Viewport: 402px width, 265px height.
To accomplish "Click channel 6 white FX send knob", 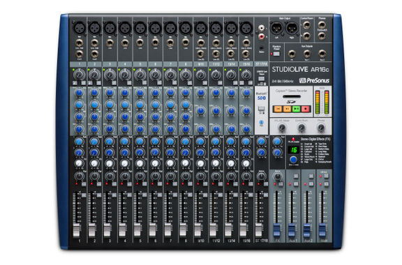I will [155, 163].
